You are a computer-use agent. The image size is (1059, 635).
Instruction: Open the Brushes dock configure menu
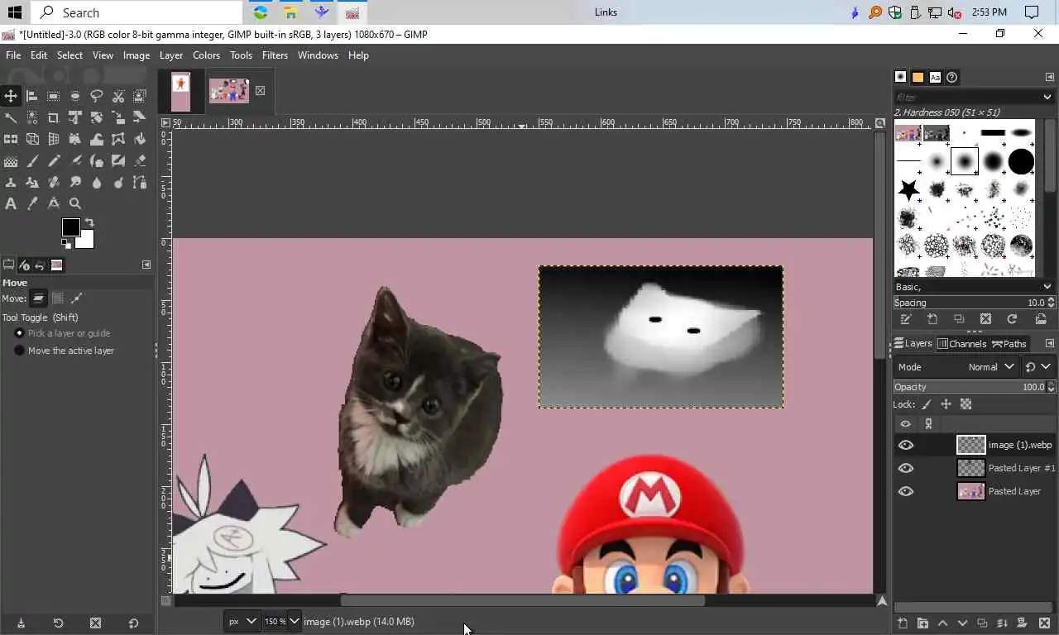point(1050,77)
